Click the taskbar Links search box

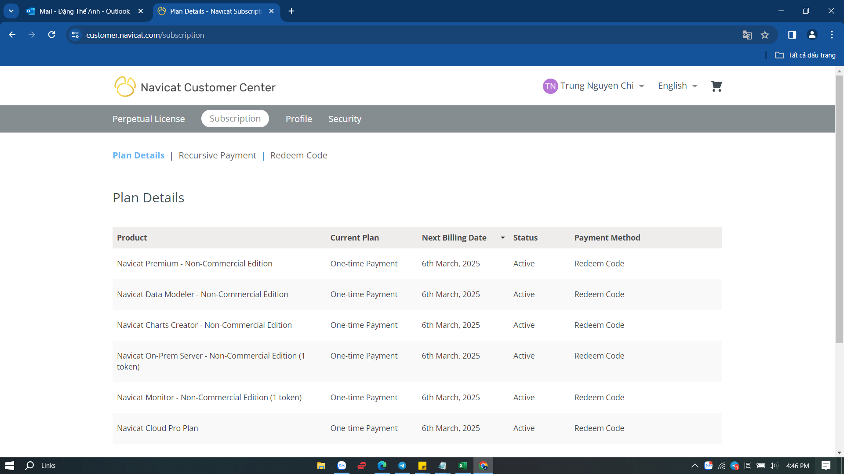[48, 466]
